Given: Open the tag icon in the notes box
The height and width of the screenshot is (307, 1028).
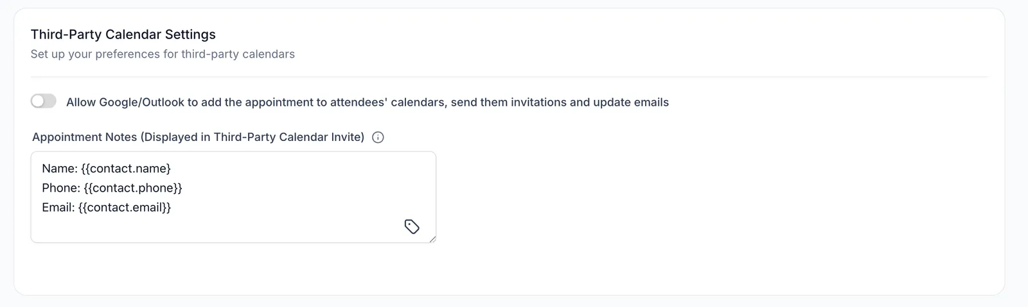Looking at the screenshot, I should [412, 226].
